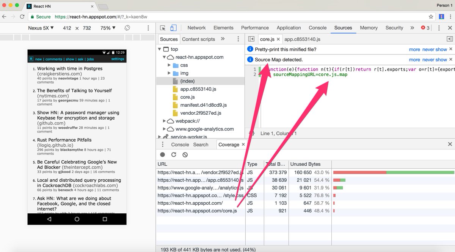This screenshot has width=455, height=252.
Task: Open the Search drawer tab
Action: pos(201,145)
